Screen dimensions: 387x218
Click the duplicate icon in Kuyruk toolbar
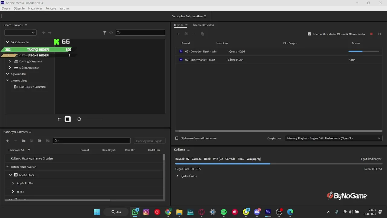[202, 34]
